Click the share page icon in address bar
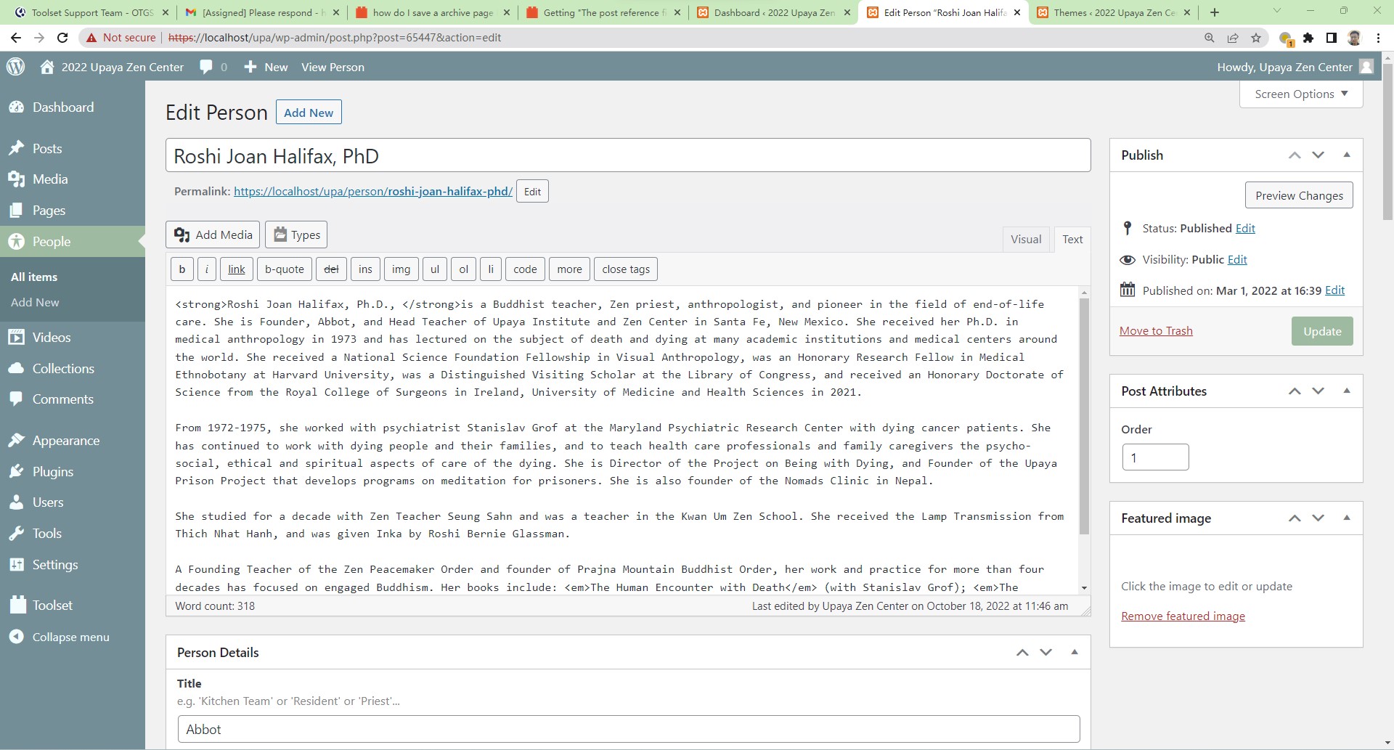This screenshot has width=1394, height=750. 1233,38
